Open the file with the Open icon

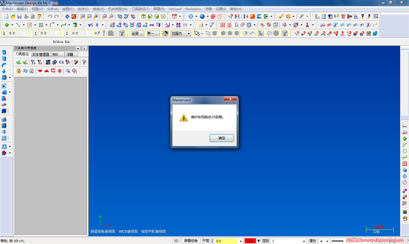tap(12, 16)
